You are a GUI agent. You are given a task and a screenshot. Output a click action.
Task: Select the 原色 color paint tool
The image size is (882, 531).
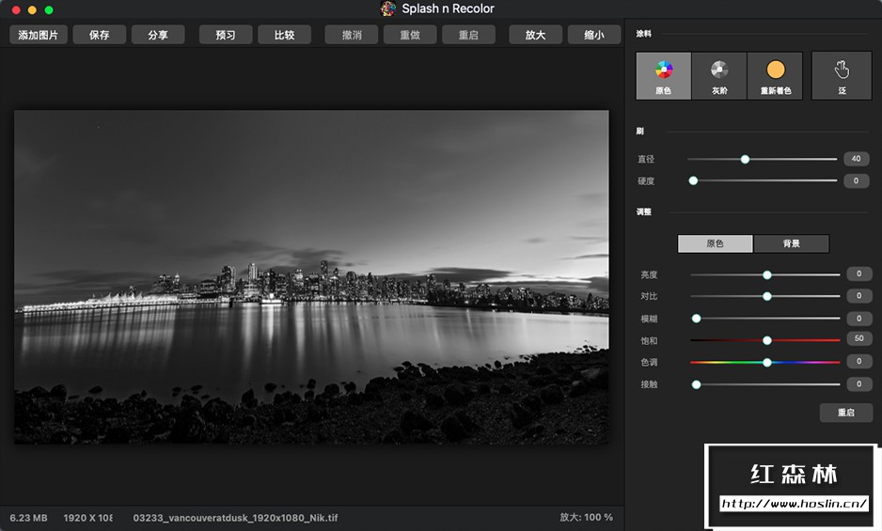664,76
